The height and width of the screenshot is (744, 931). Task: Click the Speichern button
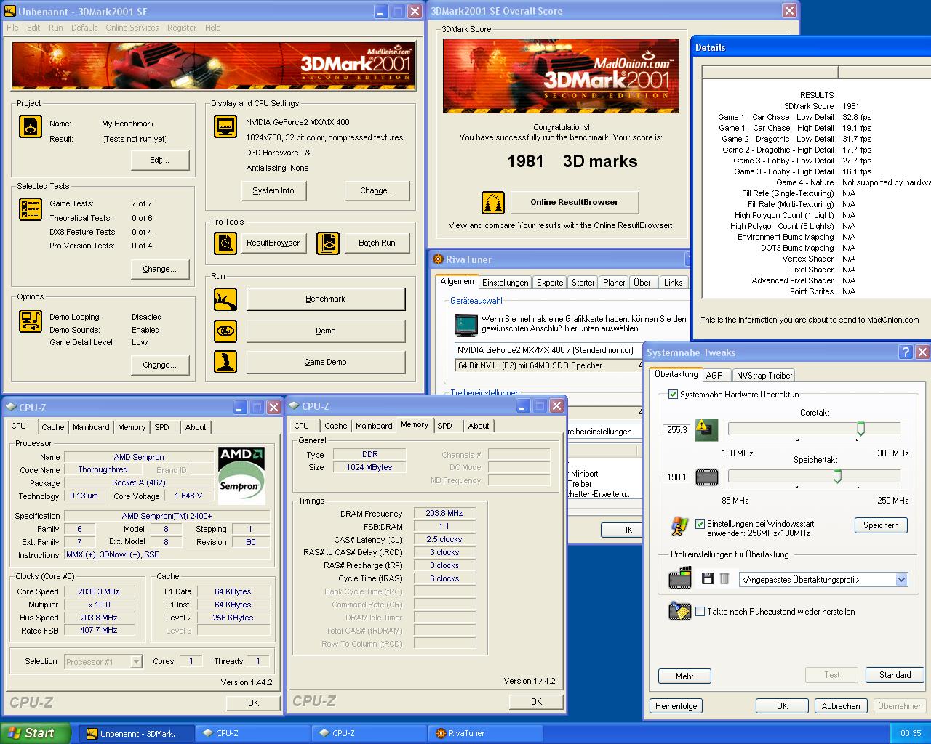click(881, 525)
